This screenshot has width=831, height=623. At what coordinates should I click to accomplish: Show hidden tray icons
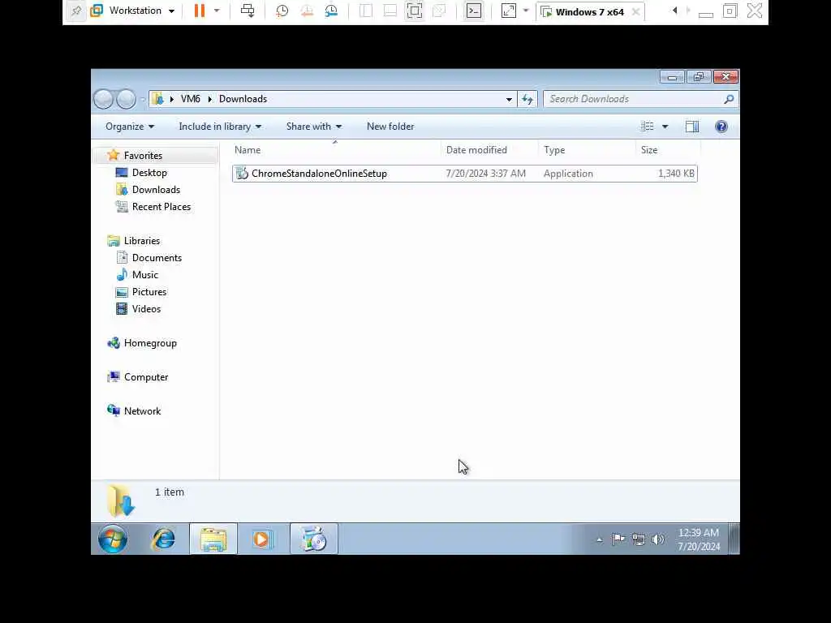click(600, 539)
